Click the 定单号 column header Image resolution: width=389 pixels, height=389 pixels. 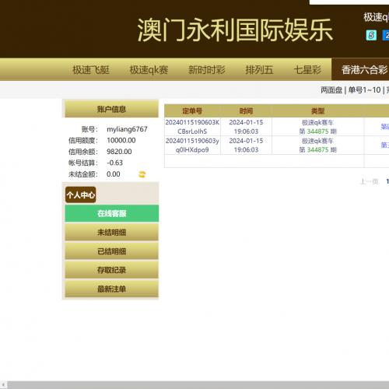(192, 111)
